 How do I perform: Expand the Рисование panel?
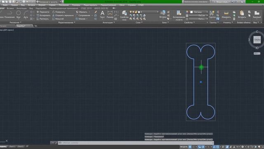point(15,22)
